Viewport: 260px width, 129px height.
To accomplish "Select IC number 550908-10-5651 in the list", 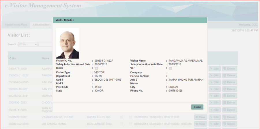I will [18, 89].
